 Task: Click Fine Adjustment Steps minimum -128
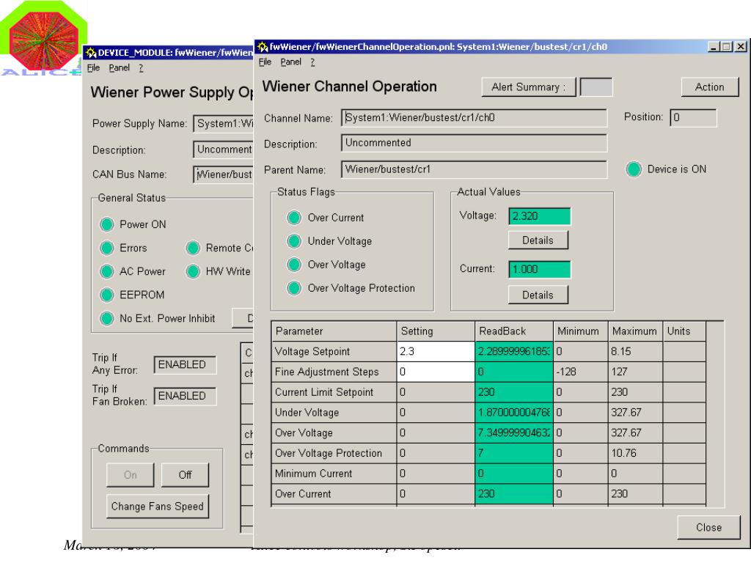[580, 372]
